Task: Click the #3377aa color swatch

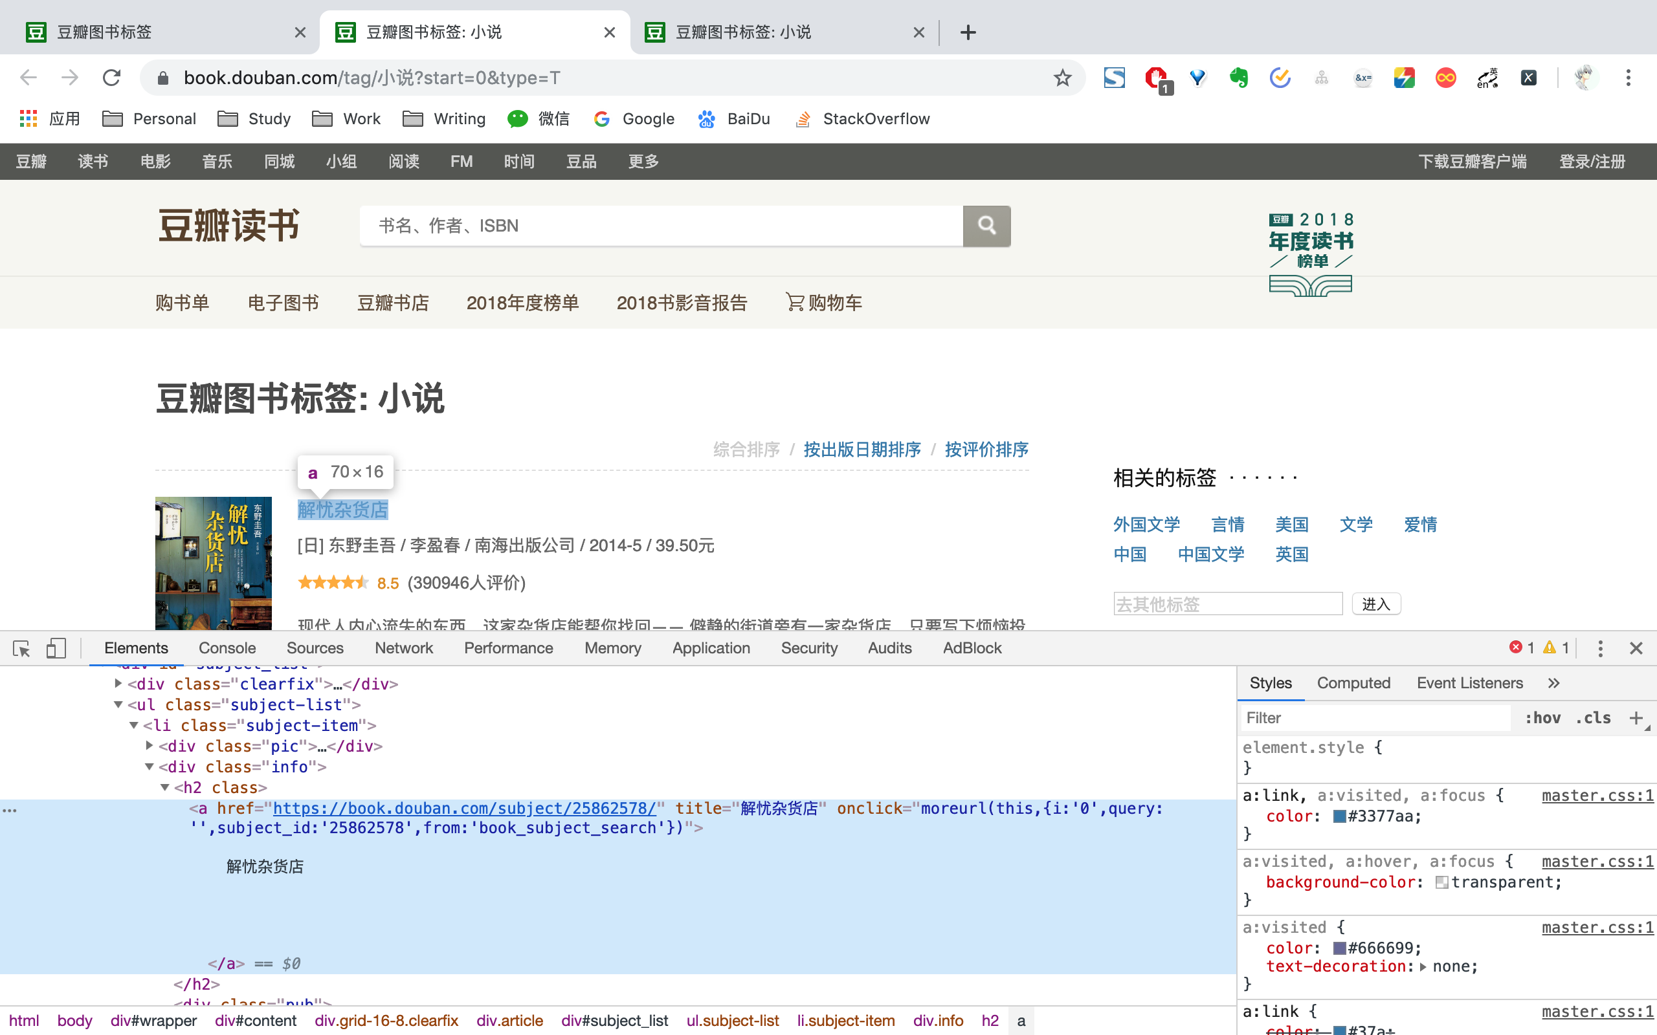Action: [x=1339, y=816]
